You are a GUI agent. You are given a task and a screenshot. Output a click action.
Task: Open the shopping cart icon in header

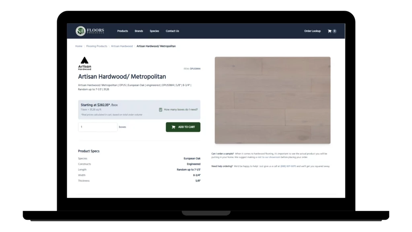330,31
